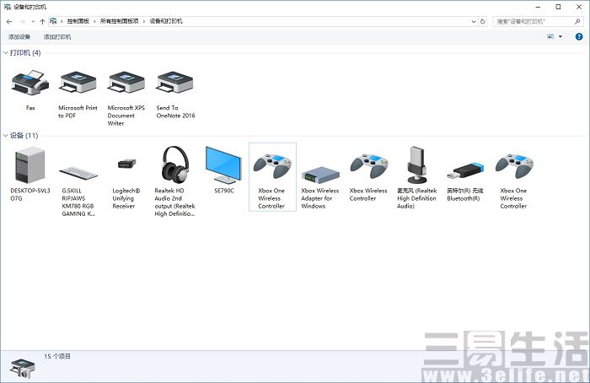Viewport: 590px width, 383px height.
Task: Go forward with the forward arrow
Action: 22,21
